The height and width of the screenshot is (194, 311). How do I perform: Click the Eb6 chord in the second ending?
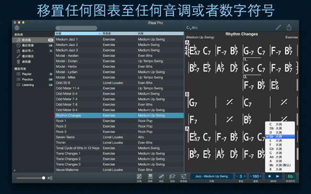275,85
